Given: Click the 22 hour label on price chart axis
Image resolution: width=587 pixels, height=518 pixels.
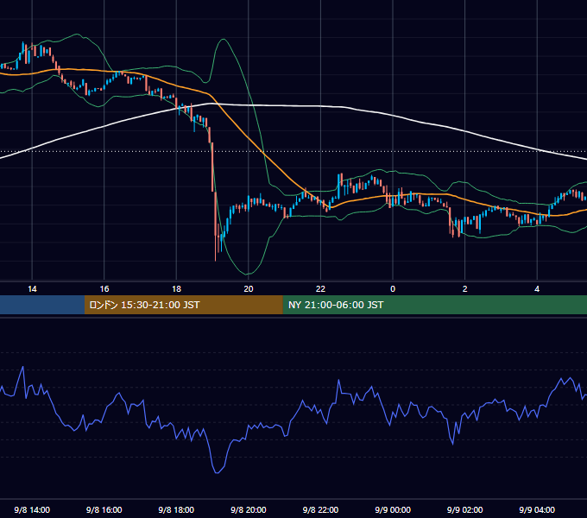Looking at the screenshot, I should click(320, 289).
